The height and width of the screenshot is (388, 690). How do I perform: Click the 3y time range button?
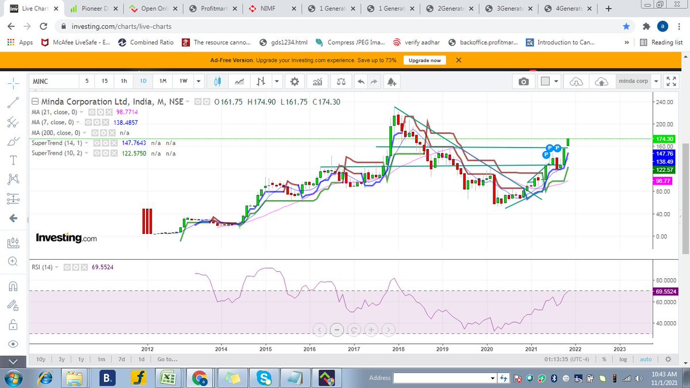point(61,359)
